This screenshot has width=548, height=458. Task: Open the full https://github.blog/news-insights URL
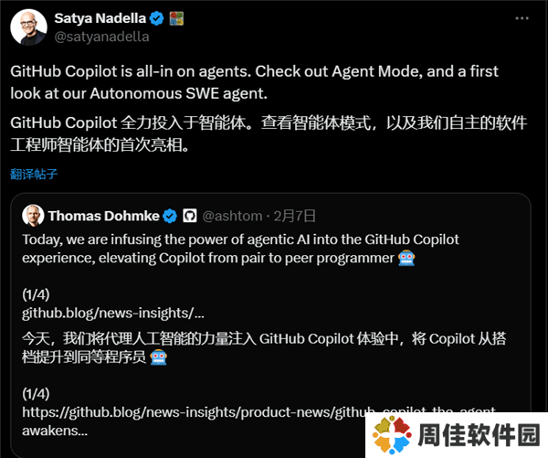pos(258,421)
